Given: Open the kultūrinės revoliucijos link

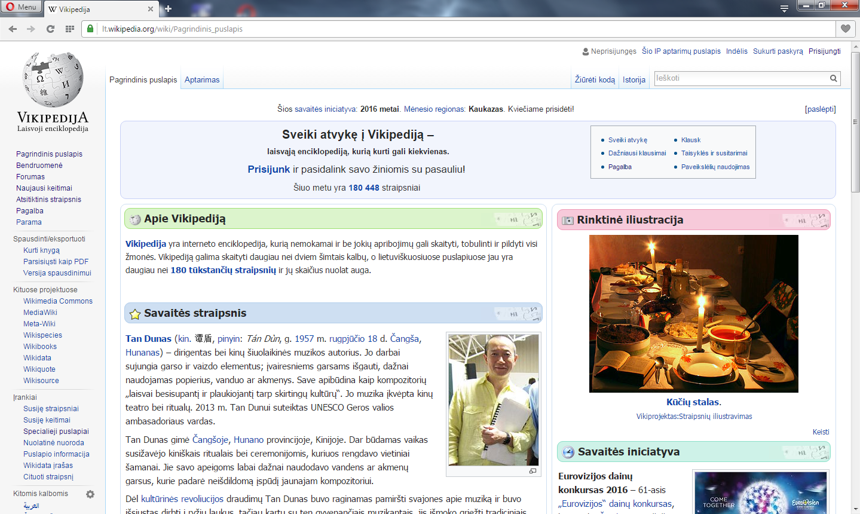Looking at the screenshot, I should pos(182,499).
